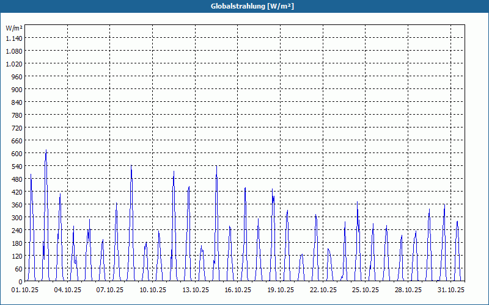Screen dimensions: 489x305
Task: Click the 16.10.25 date label
Action: [x=238, y=290]
